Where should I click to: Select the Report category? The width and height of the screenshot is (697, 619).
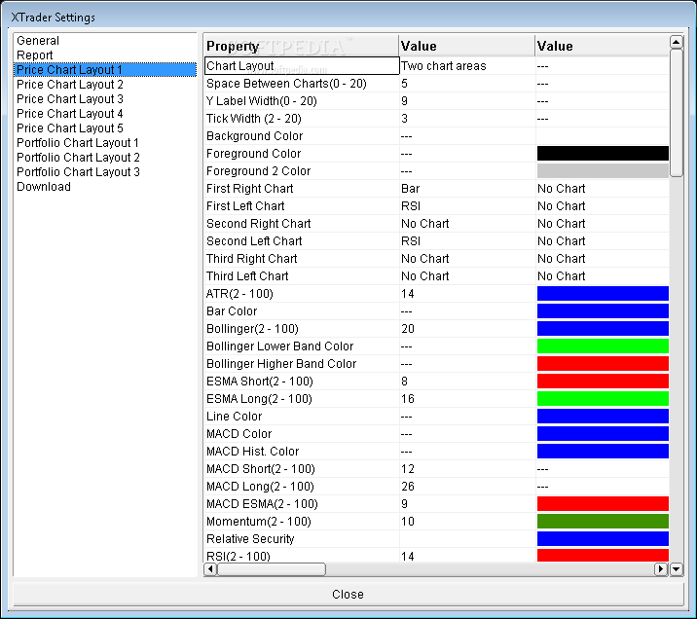(x=35, y=55)
